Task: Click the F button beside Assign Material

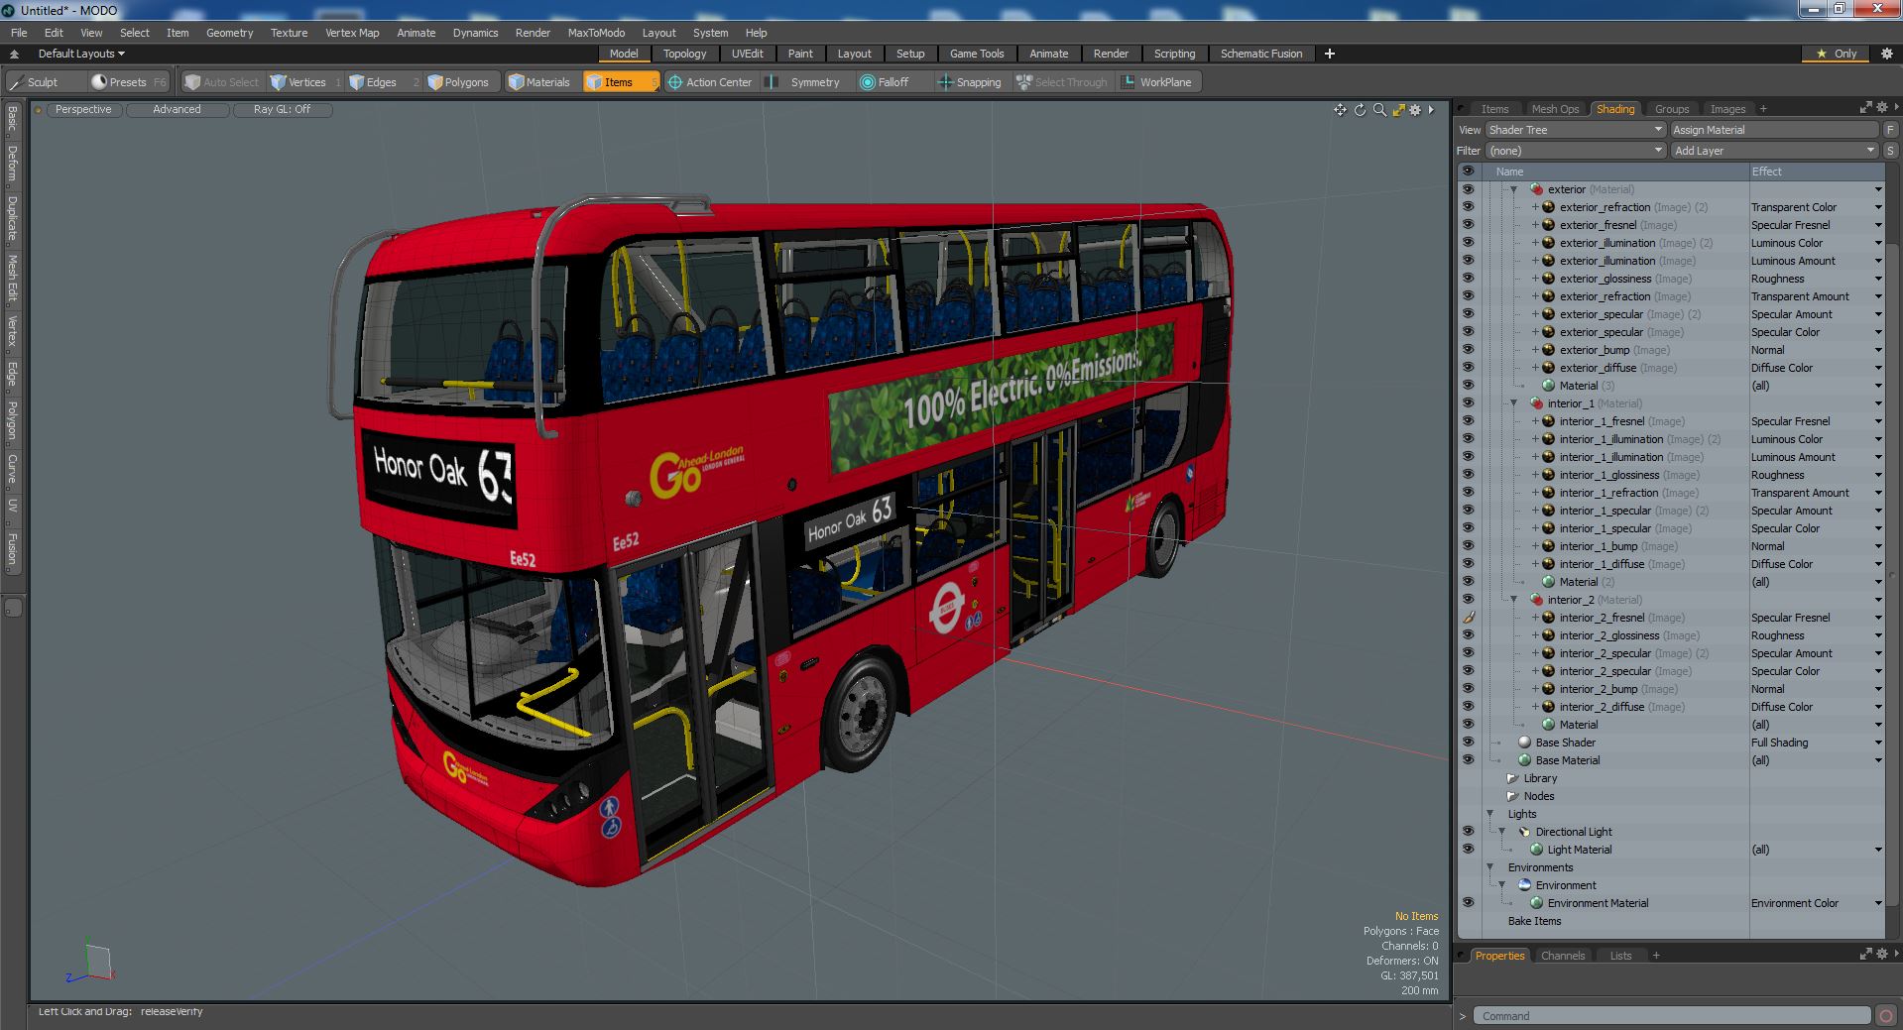Action: (x=1890, y=130)
